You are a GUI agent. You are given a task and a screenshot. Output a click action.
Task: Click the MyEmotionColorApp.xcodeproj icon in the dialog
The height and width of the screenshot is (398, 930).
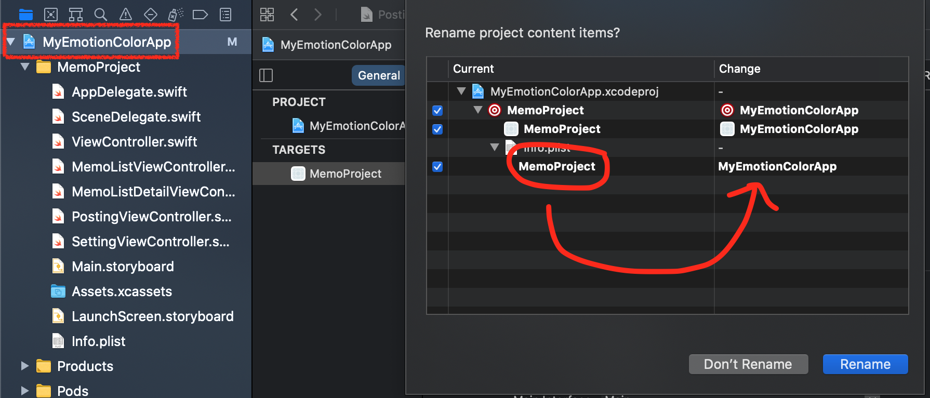pos(478,91)
